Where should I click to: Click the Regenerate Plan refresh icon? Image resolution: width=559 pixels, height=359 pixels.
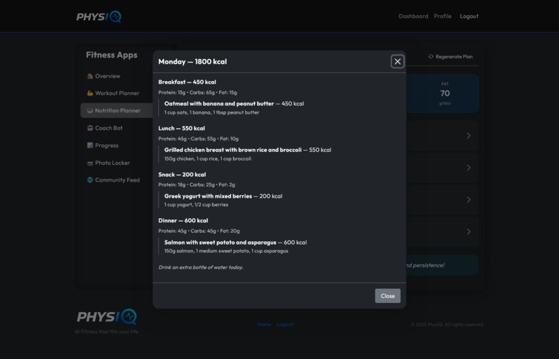point(431,56)
